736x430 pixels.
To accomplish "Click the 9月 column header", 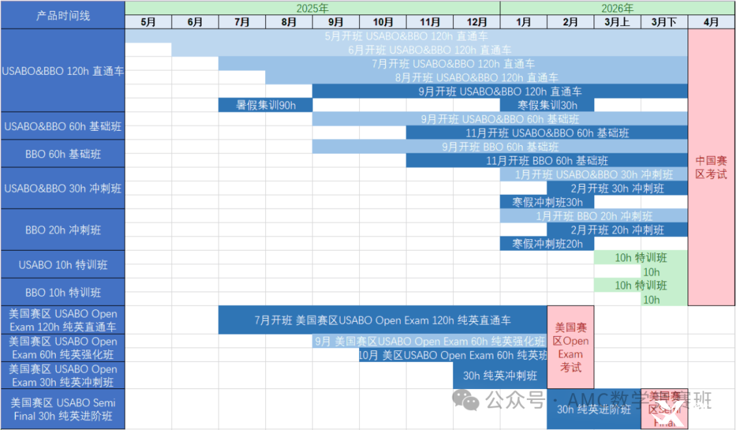I will pyautogui.click(x=336, y=22).
